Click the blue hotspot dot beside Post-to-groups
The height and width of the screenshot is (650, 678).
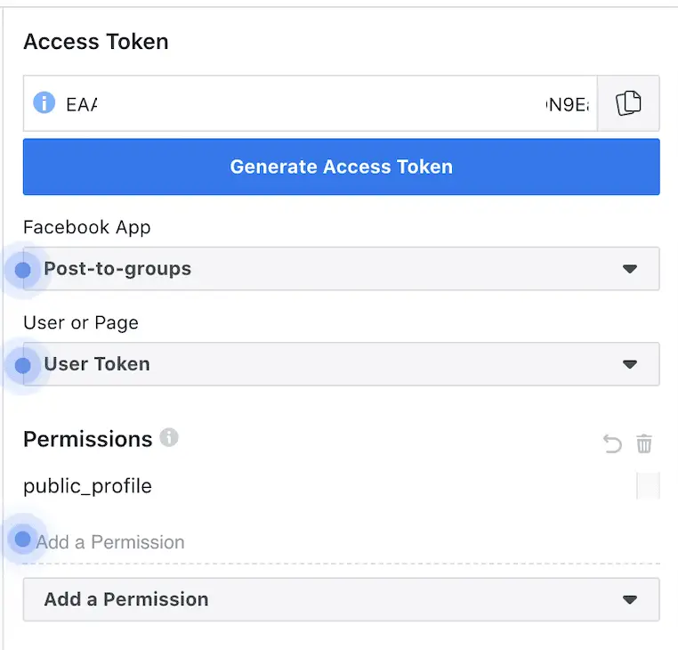(x=22, y=270)
